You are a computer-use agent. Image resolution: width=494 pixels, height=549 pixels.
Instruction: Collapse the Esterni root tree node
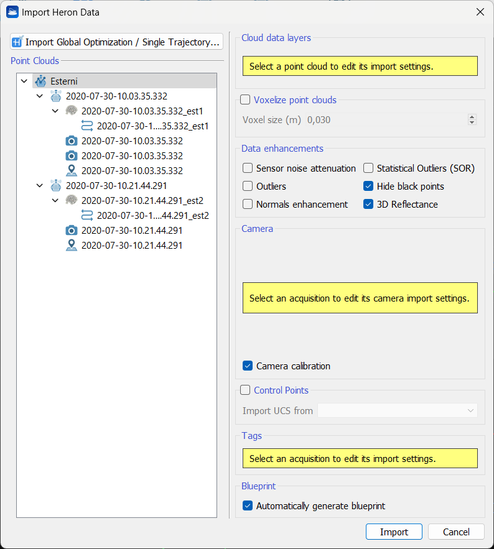point(24,81)
